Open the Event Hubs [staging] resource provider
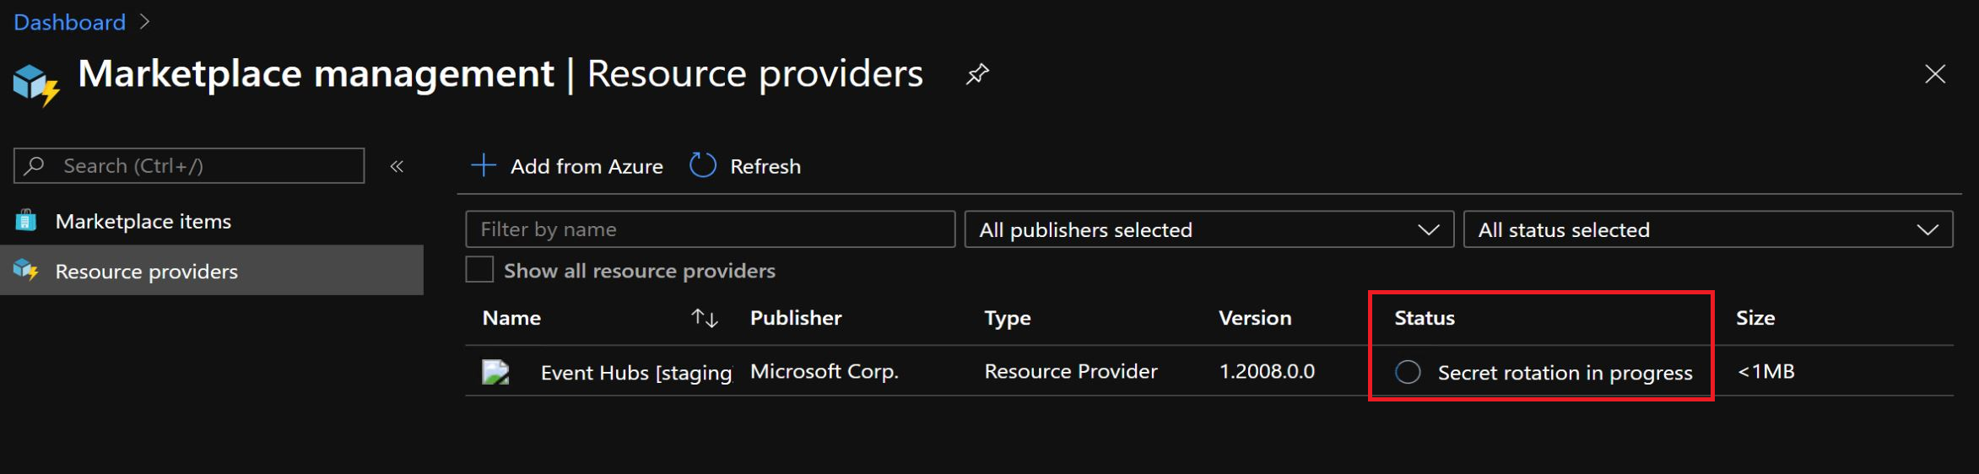1979x474 pixels. (635, 372)
